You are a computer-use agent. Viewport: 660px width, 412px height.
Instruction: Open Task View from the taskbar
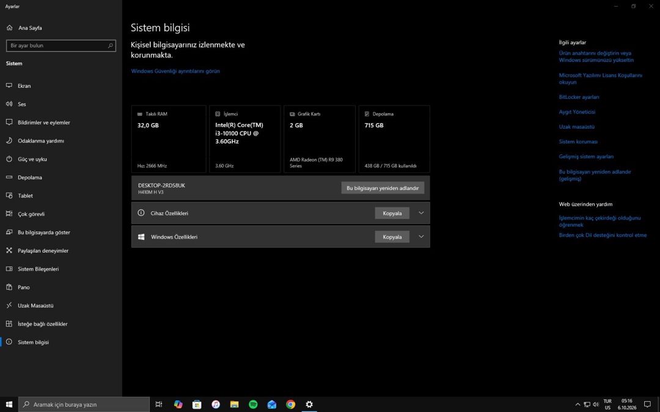(x=159, y=405)
